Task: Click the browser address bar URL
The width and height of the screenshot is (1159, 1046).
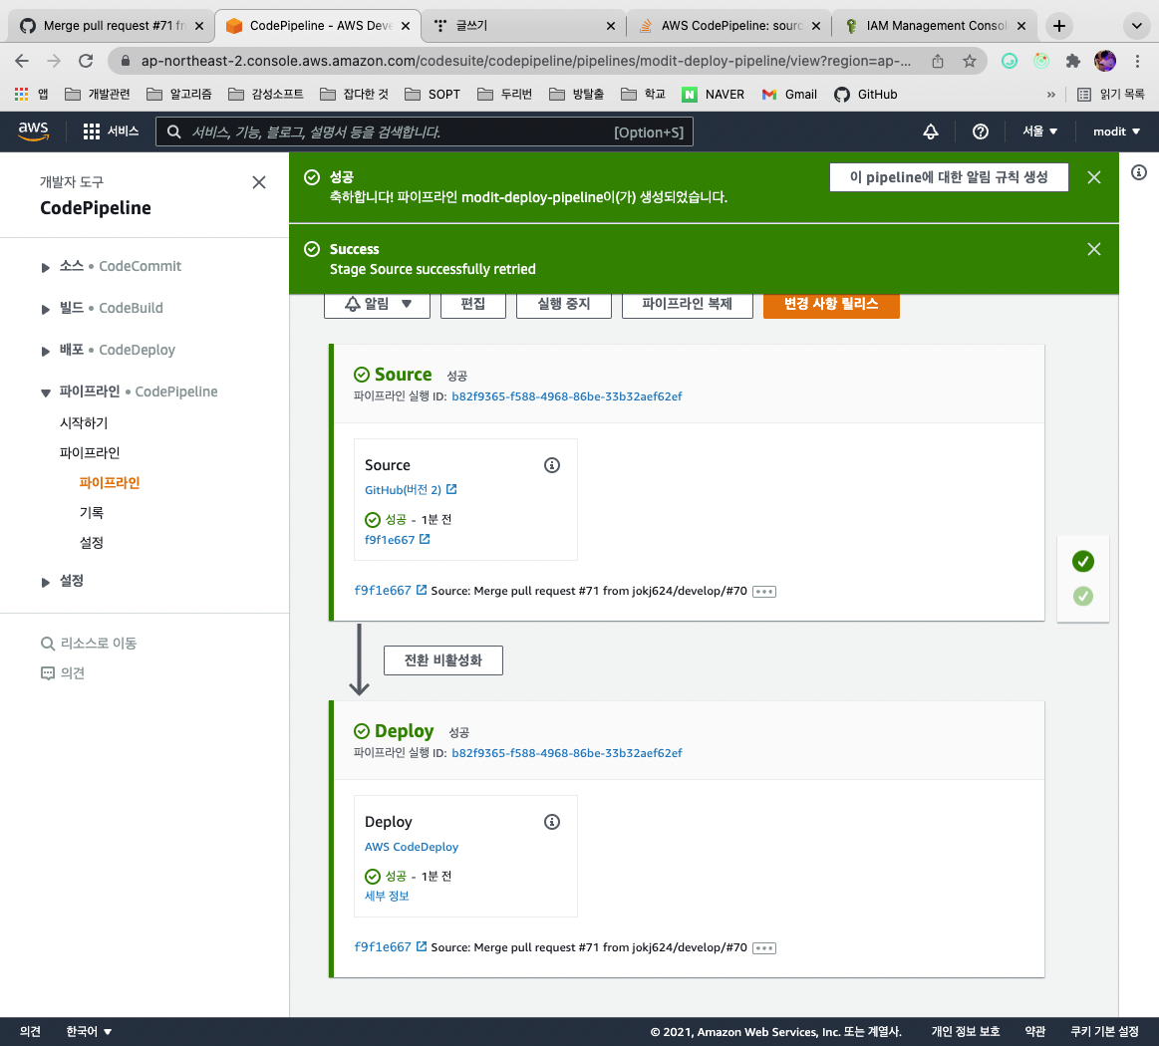Action: pyautogui.click(x=525, y=62)
